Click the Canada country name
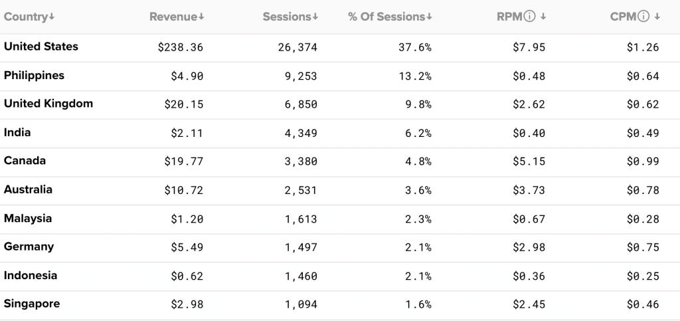The image size is (680, 321). coord(25,161)
